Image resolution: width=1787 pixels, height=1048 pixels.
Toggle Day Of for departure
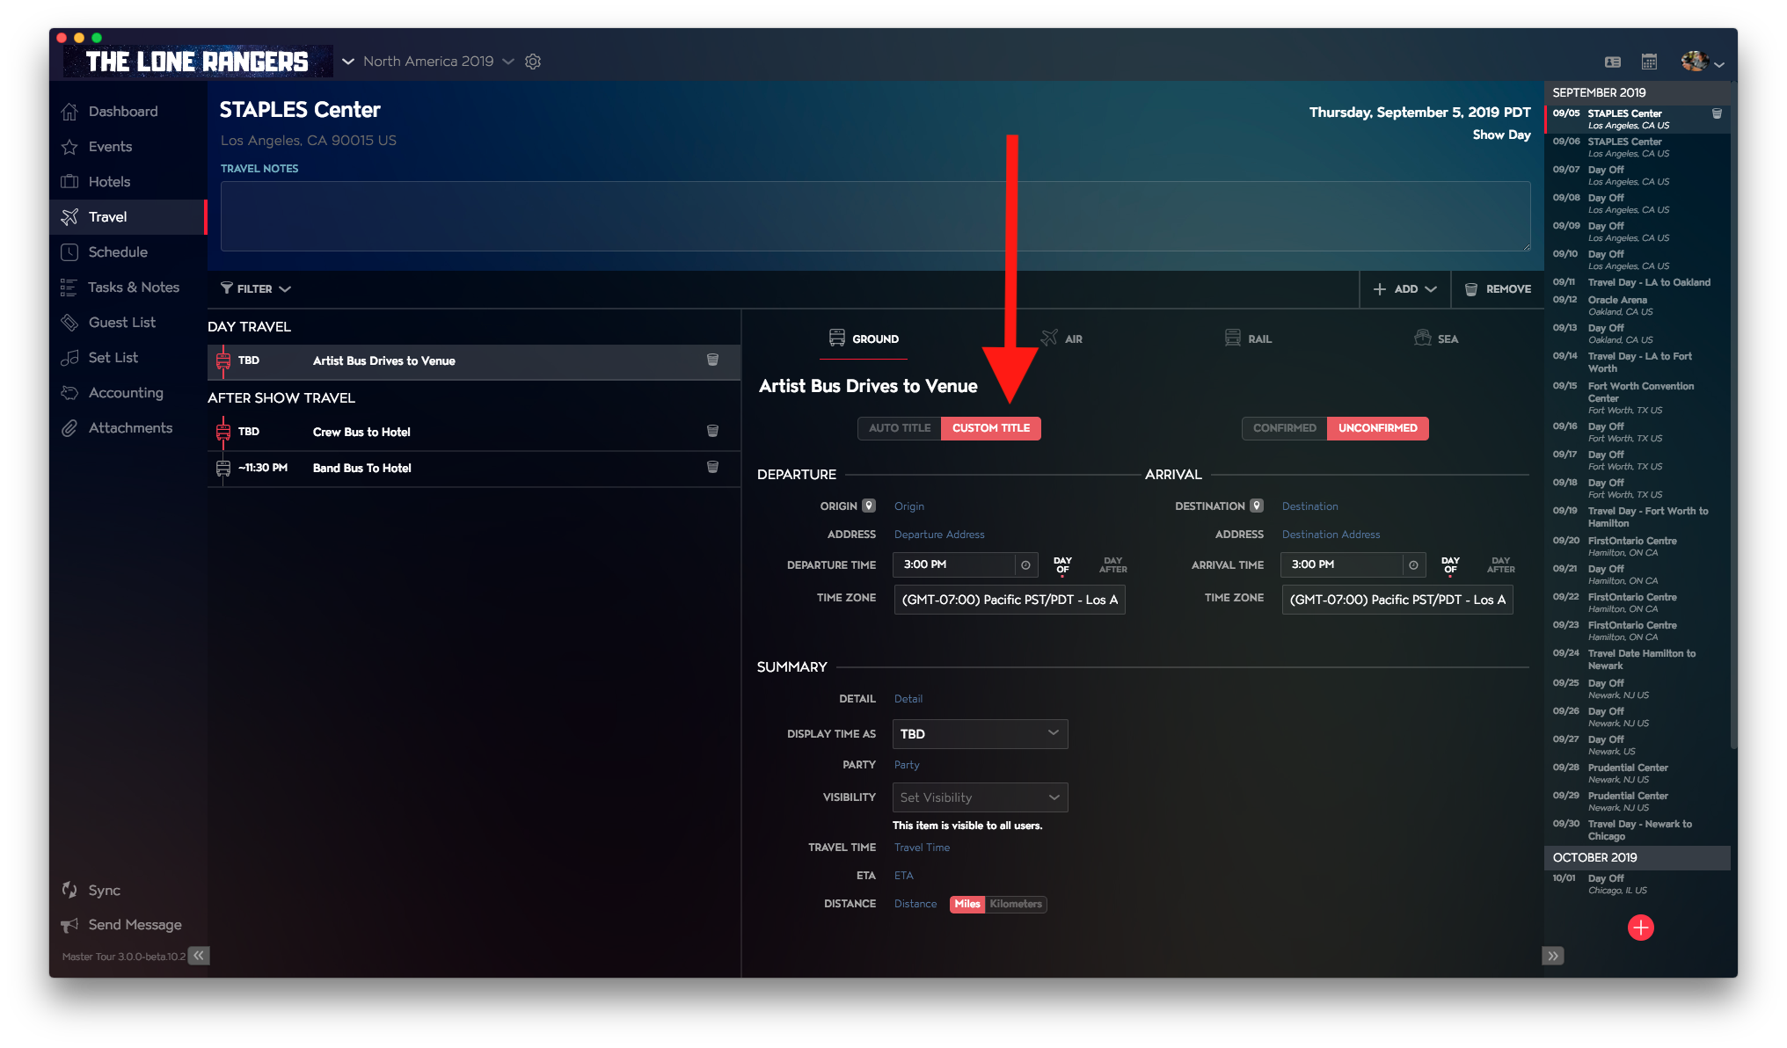(1062, 565)
